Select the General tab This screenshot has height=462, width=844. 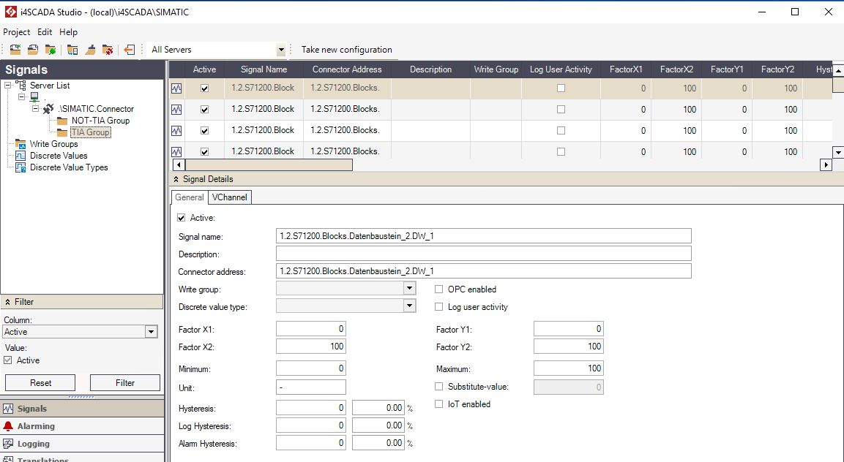coord(190,197)
